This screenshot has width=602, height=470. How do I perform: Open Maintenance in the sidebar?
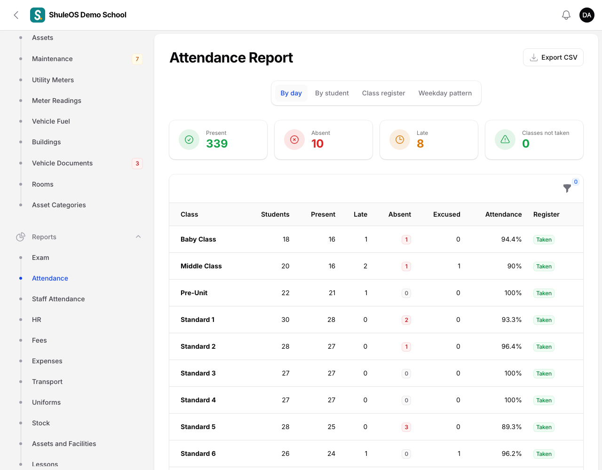52,59
